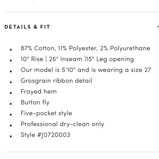Click the bullet beside Button fly
Screen dimensions: 159x159
[x=11, y=104]
